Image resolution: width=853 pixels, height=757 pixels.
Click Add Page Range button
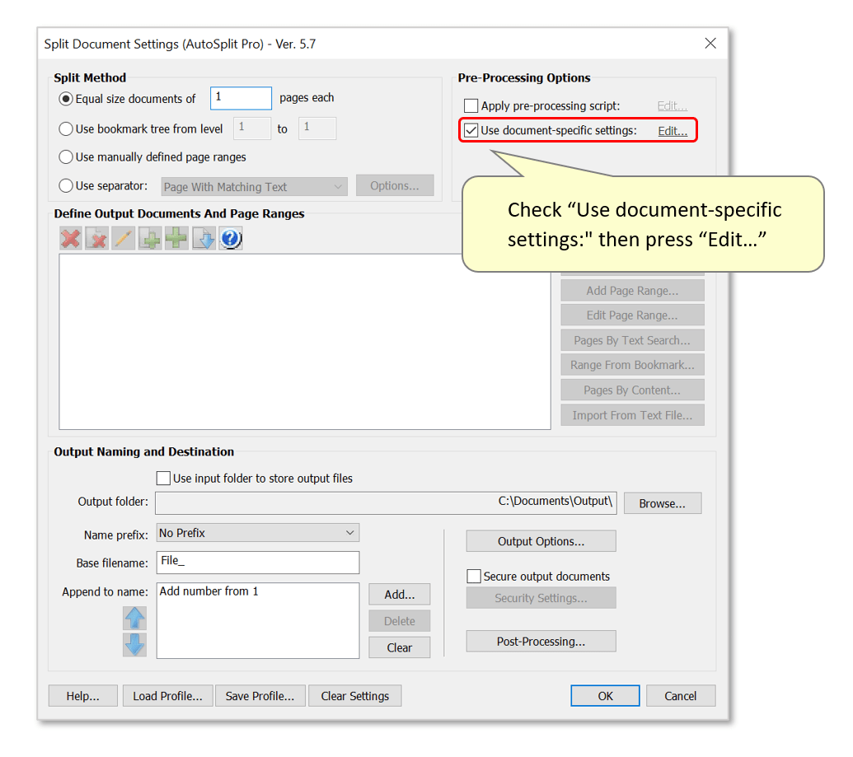633,291
